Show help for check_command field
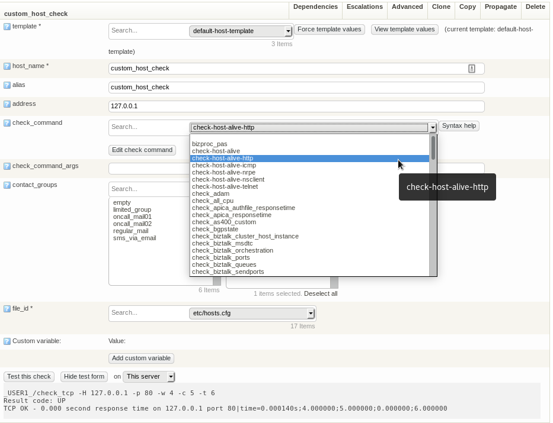Viewport: 553px width, 423px height. (x=7, y=123)
